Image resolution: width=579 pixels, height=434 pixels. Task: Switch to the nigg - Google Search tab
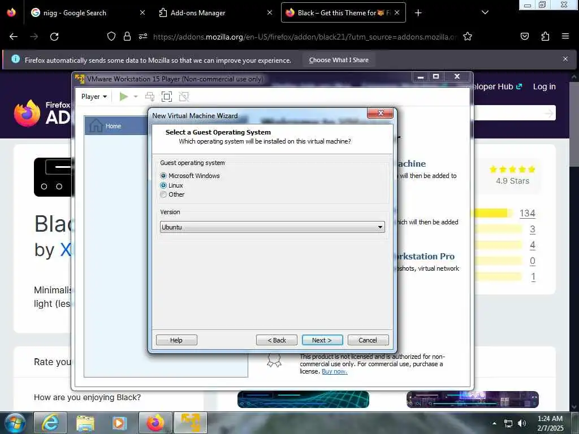coord(88,12)
